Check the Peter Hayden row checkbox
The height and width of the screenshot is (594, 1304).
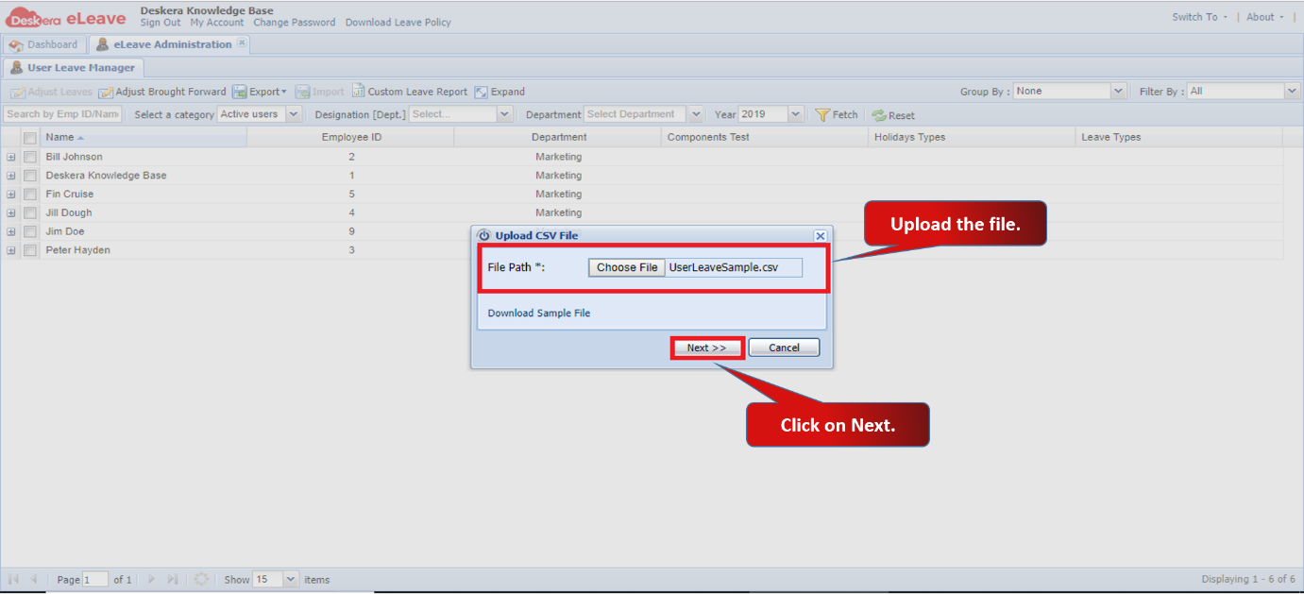30,250
